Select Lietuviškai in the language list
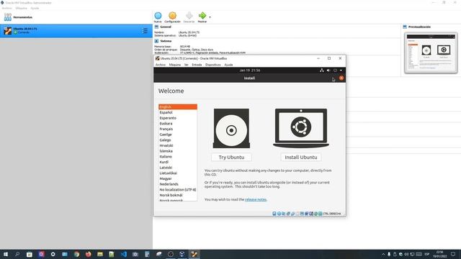 pos(178,173)
